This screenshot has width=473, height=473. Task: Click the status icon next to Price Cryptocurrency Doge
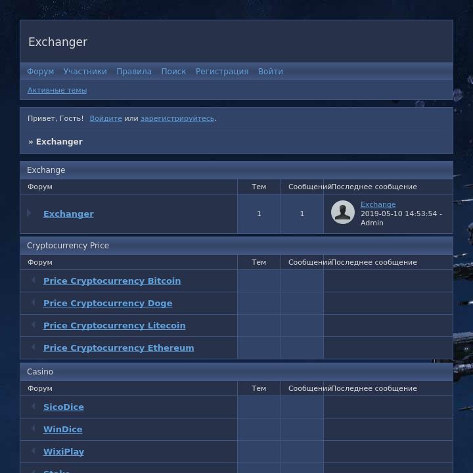click(x=33, y=303)
